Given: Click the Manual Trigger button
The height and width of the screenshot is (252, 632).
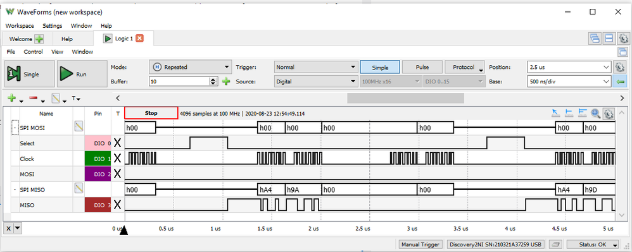Looking at the screenshot, I should pyautogui.click(x=421, y=244).
